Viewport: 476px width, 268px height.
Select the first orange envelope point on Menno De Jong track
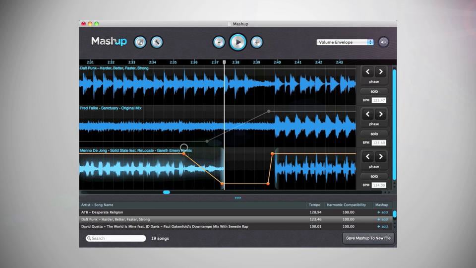[x=183, y=154]
